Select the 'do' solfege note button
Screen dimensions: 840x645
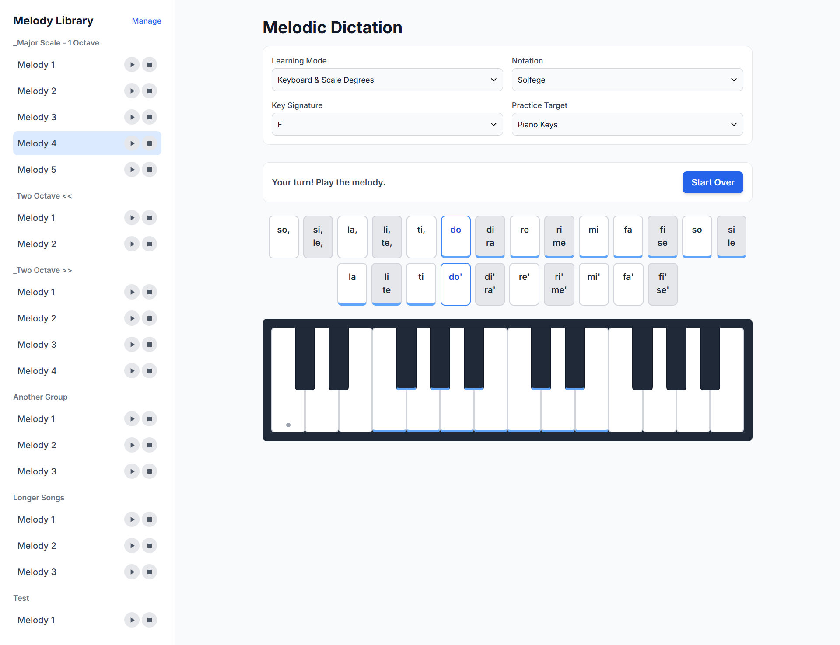(x=455, y=237)
